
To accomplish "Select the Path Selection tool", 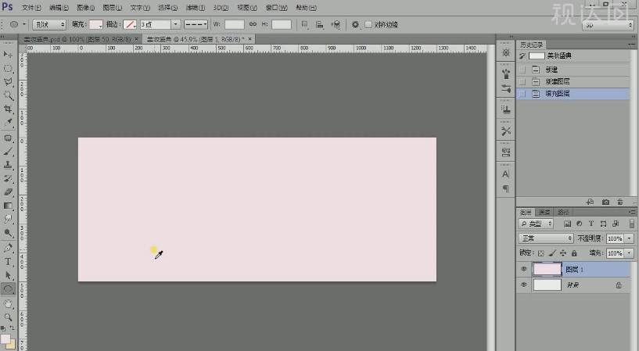I will (x=8, y=276).
